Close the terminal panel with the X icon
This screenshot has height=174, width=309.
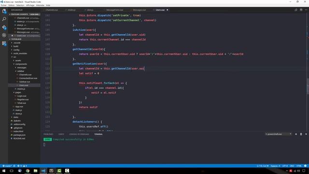[x=306, y=134]
